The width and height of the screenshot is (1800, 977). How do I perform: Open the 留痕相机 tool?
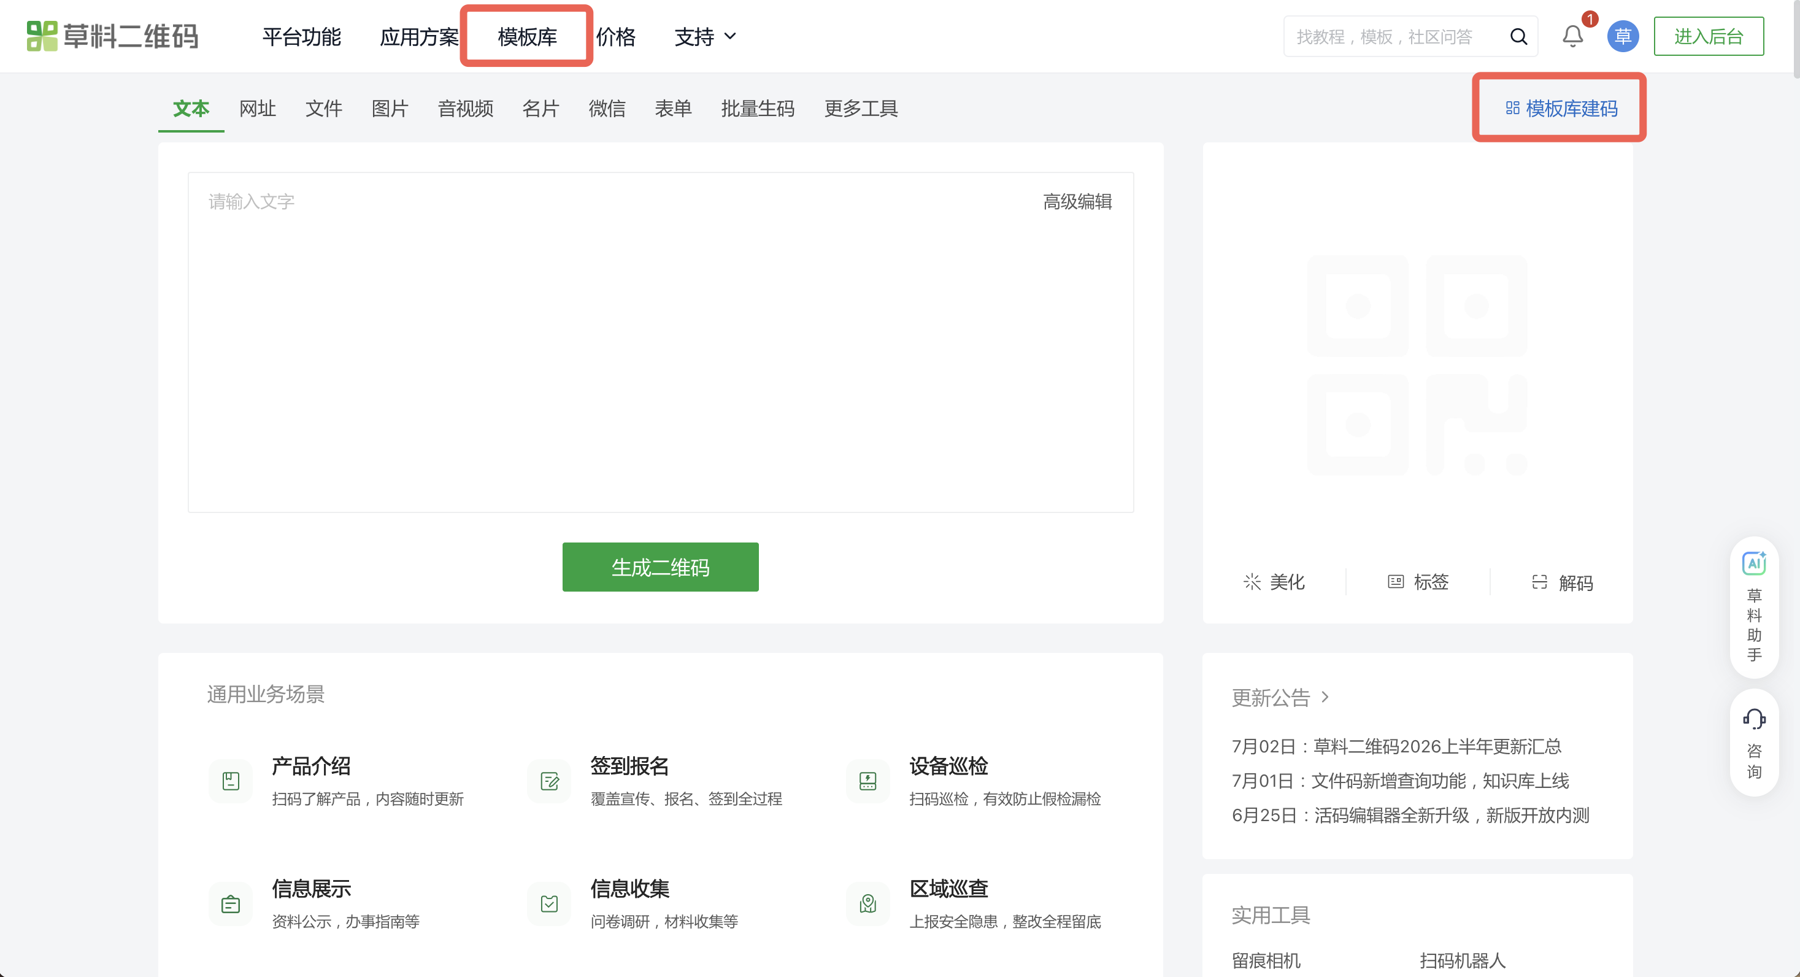click(x=1266, y=960)
